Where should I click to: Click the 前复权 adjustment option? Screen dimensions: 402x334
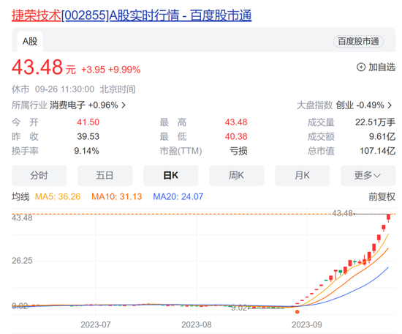[x=382, y=197]
